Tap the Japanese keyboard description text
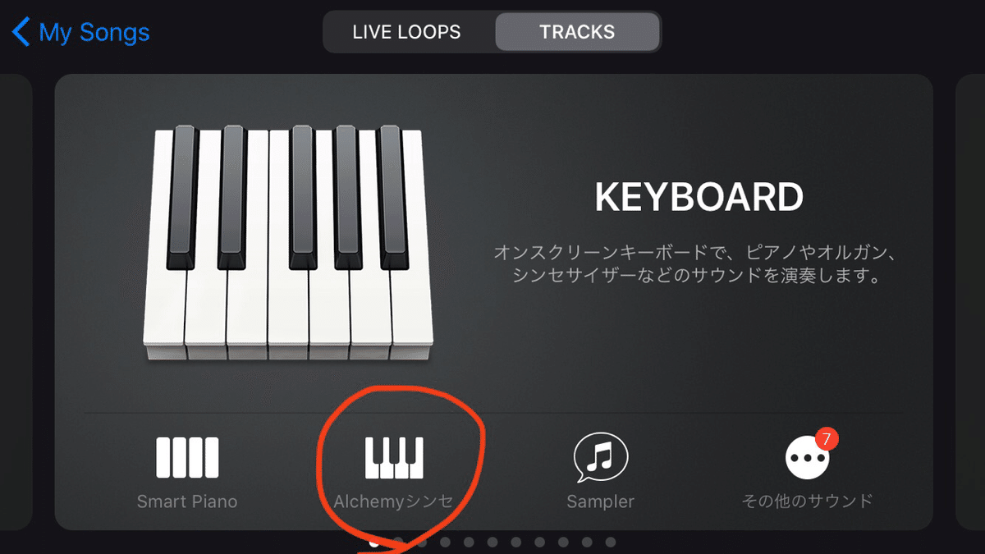Image resolution: width=985 pixels, height=554 pixels. click(687, 263)
